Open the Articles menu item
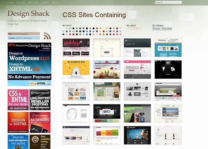 click(x=33, y=2)
